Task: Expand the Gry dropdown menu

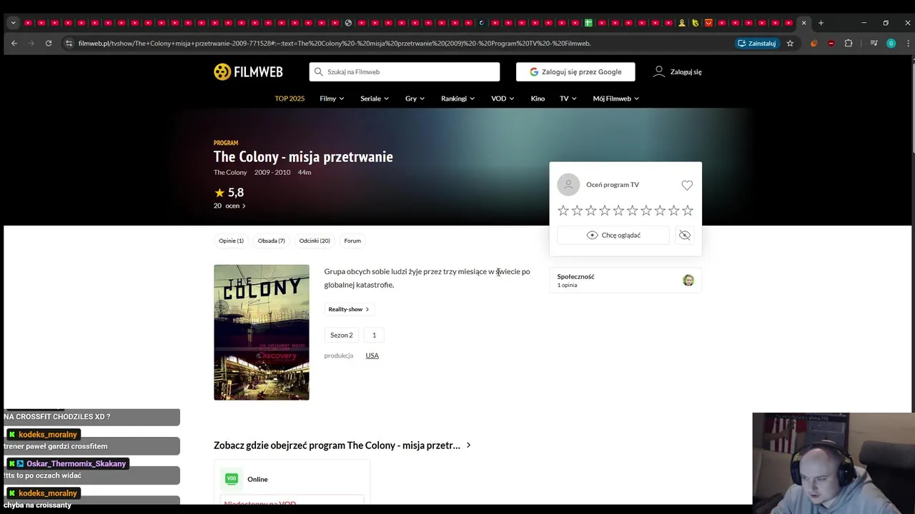Action: pyautogui.click(x=415, y=99)
